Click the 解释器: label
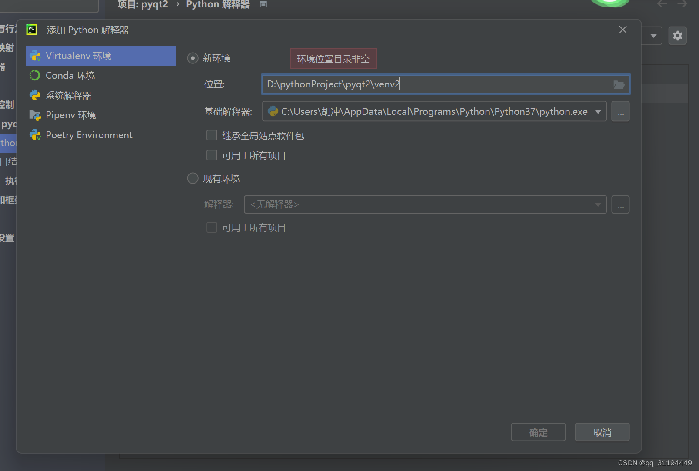 coord(219,204)
